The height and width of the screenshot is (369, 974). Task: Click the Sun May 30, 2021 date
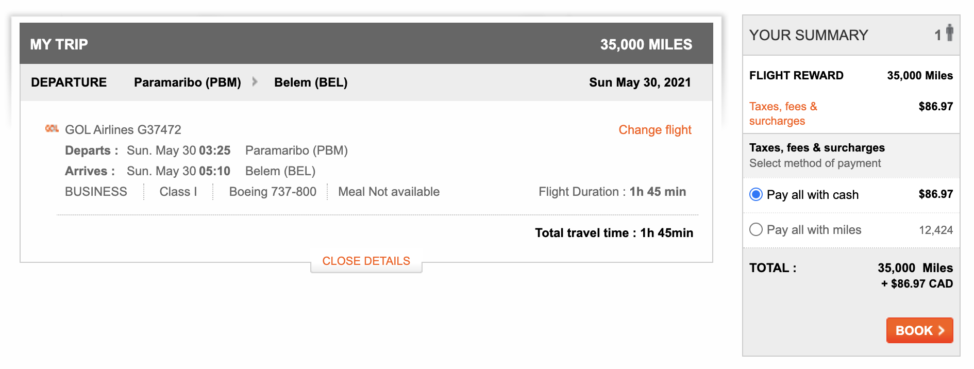(640, 82)
